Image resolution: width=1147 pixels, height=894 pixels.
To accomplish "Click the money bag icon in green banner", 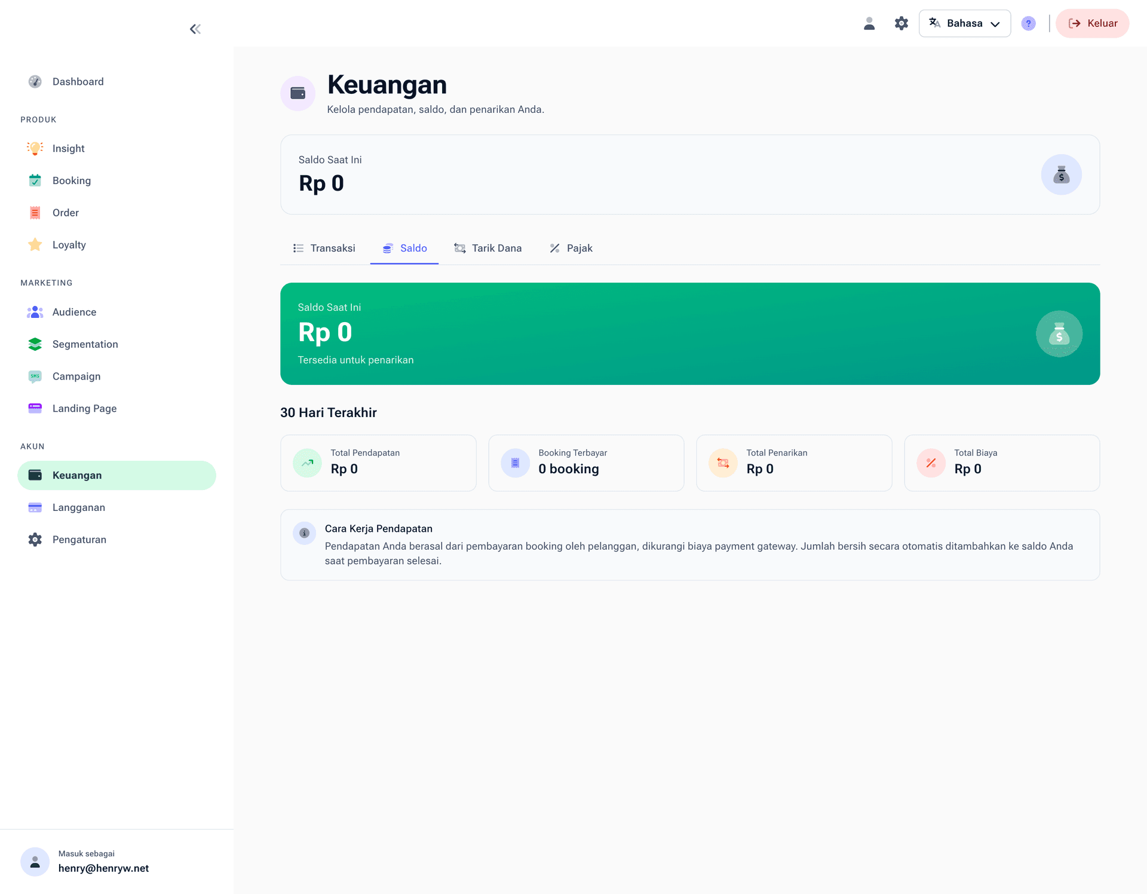I will (x=1059, y=333).
